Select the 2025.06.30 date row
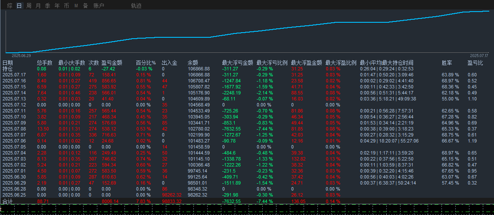Image resolution: width=494 pixels, height=215 pixels. [14, 176]
